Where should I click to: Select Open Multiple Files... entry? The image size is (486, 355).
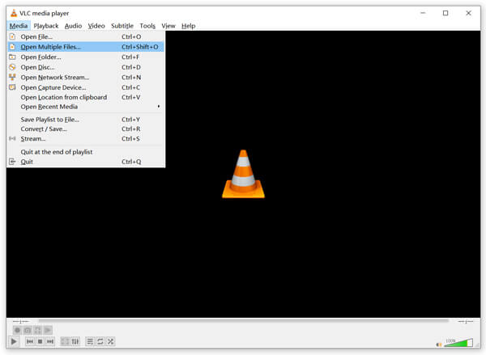[85, 47]
